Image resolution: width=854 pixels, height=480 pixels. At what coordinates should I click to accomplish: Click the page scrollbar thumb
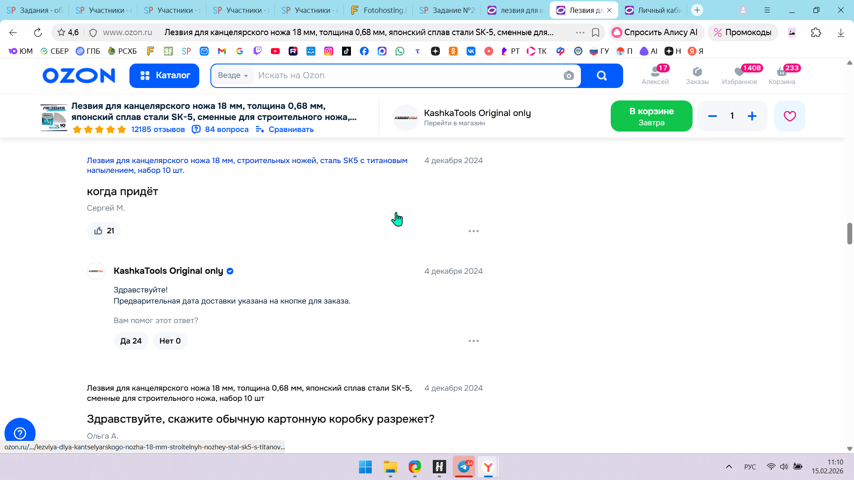pos(849,233)
